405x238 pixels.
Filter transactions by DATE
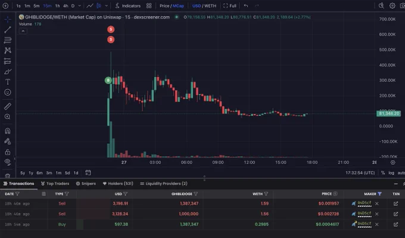(17, 194)
